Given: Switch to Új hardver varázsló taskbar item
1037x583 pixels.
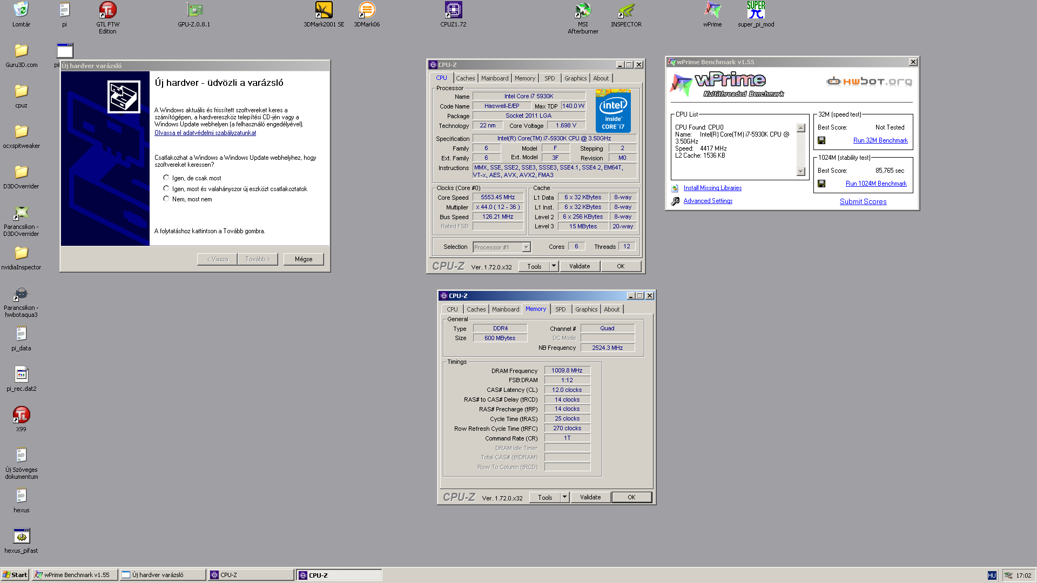Looking at the screenshot, I should pyautogui.click(x=163, y=575).
